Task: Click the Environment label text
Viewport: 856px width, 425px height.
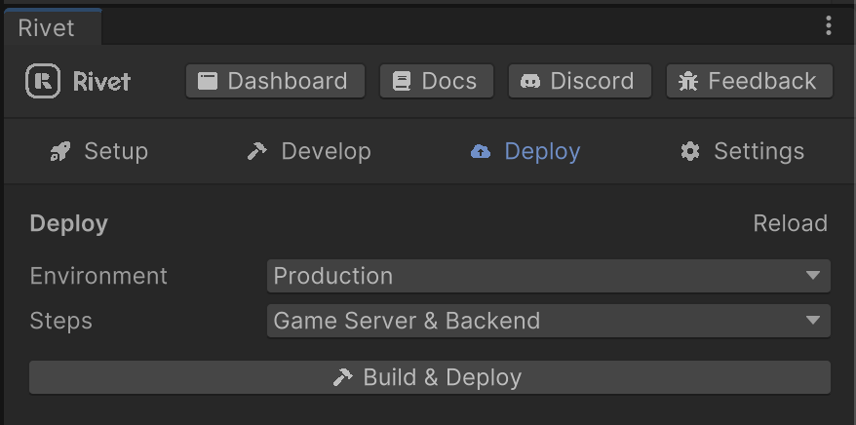Action: click(x=98, y=276)
